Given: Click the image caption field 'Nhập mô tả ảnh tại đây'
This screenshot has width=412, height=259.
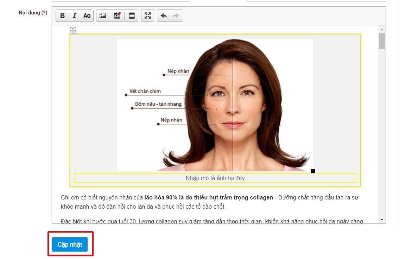Looking at the screenshot, I should tap(215, 178).
